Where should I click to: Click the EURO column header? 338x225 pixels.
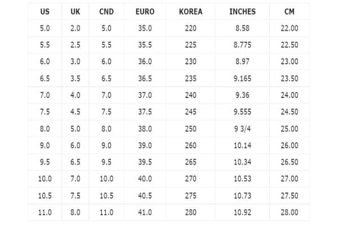[x=145, y=11]
